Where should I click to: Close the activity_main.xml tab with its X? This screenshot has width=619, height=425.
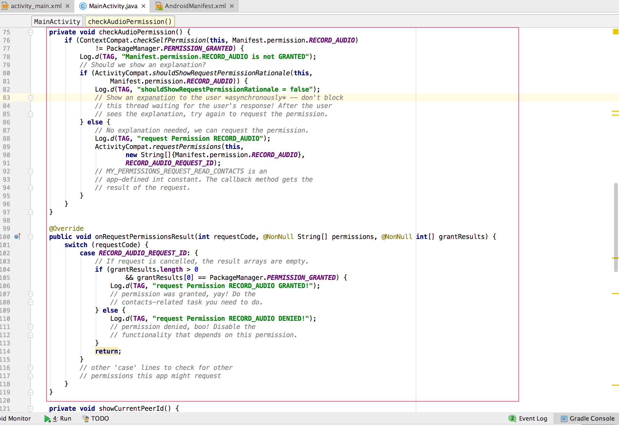pyautogui.click(x=67, y=6)
